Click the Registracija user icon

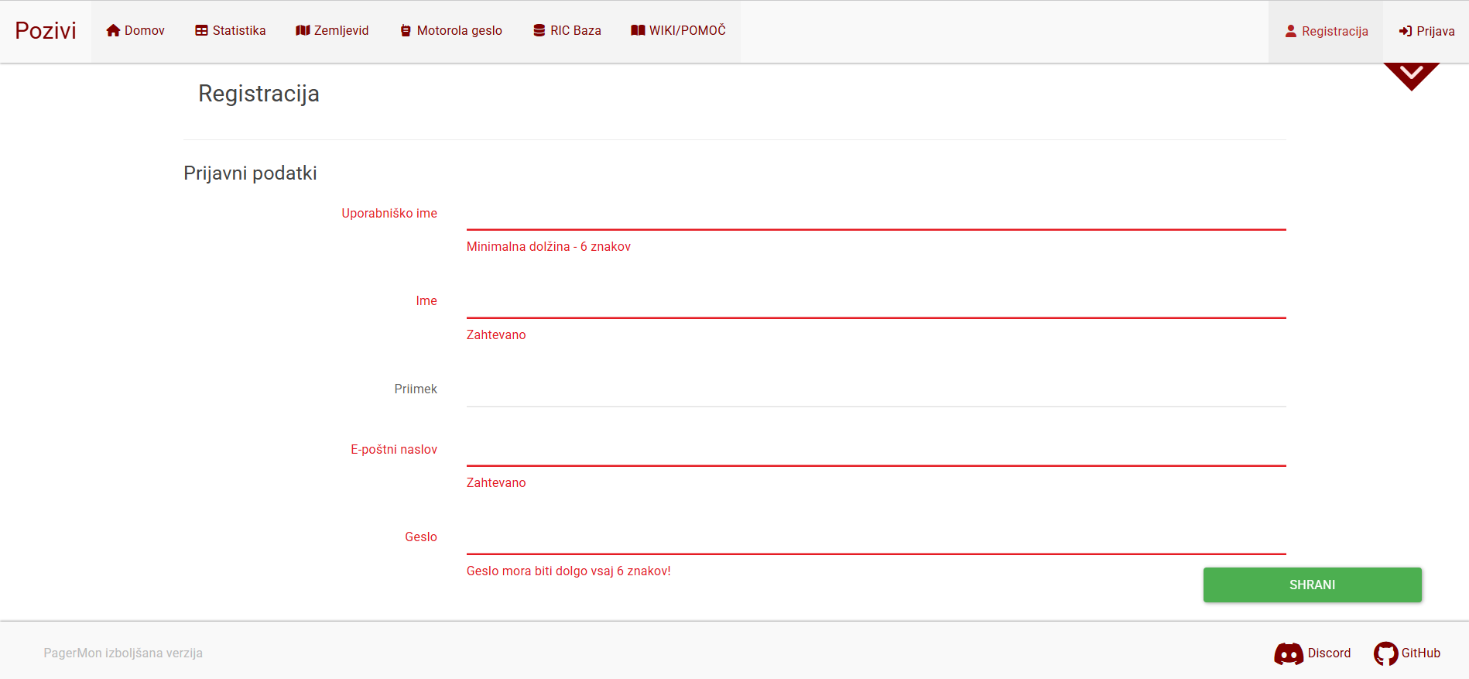(x=1291, y=31)
